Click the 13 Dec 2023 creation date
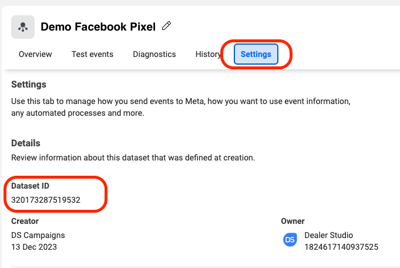 tap(35, 247)
